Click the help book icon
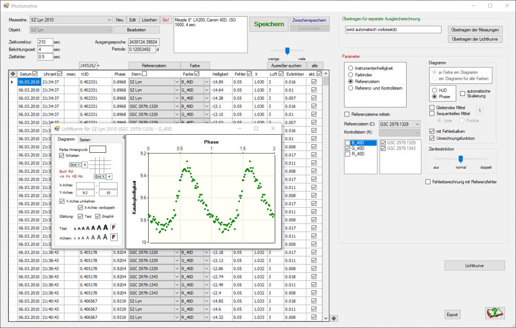Image resolution: width=516 pixels, height=328 pixels. [x=495, y=313]
